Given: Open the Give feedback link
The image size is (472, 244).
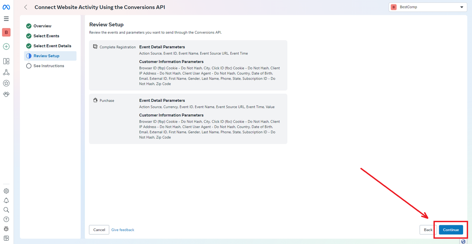Looking at the screenshot, I should point(123,230).
